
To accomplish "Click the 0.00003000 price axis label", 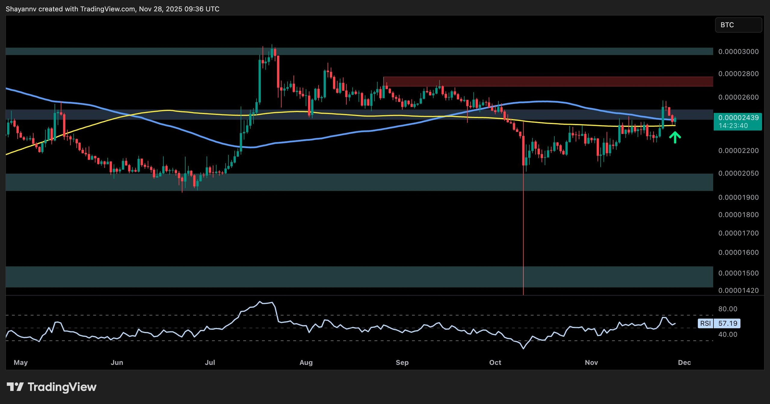I will [x=738, y=52].
